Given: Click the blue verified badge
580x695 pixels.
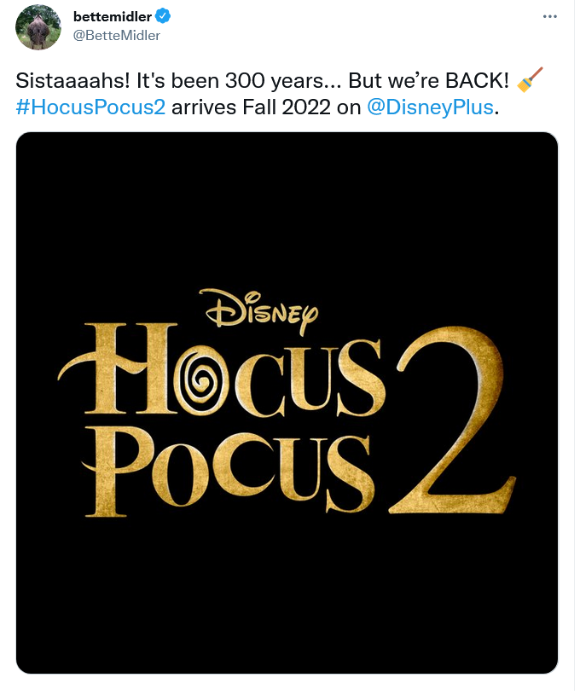Looking at the screenshot, I should pyautogui.click(x=163, y=17).
